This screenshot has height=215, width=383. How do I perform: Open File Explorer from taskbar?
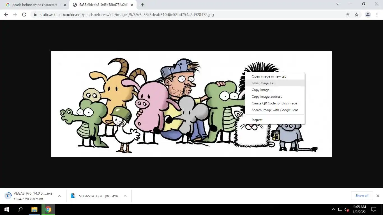click(34, 209)
